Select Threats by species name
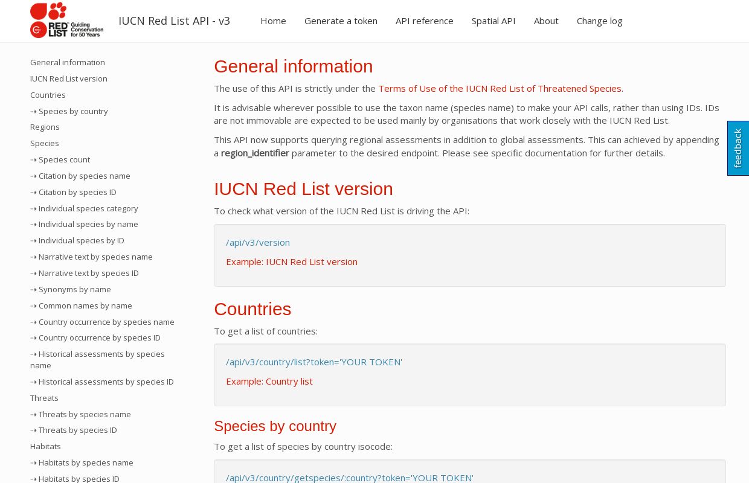749x483 pixels. pos(81,414)
